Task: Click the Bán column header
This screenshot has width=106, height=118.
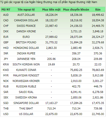Action: (98, 10)
